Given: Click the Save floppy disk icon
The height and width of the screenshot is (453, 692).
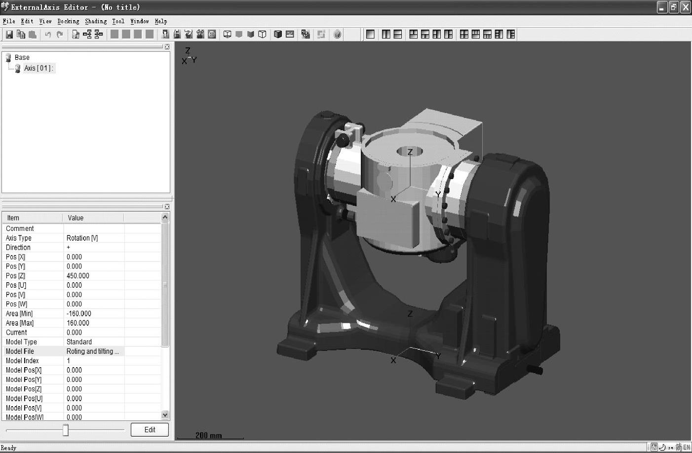Looking at the screenshot, I should 9,34.
